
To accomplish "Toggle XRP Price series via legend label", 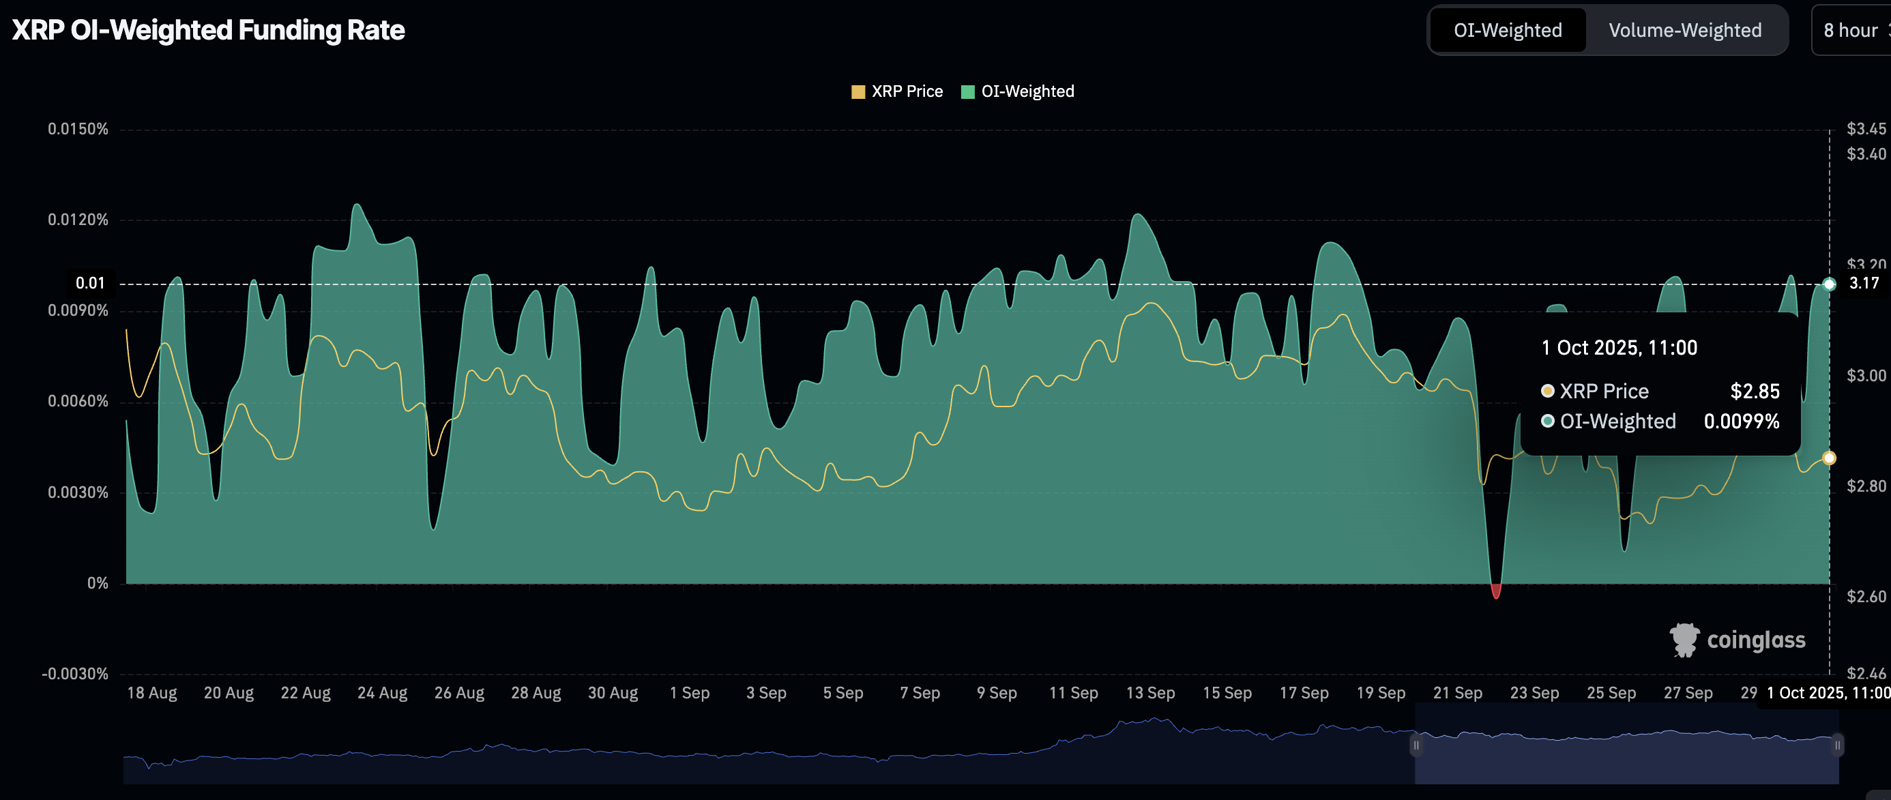I will click(x=907, y=92).
